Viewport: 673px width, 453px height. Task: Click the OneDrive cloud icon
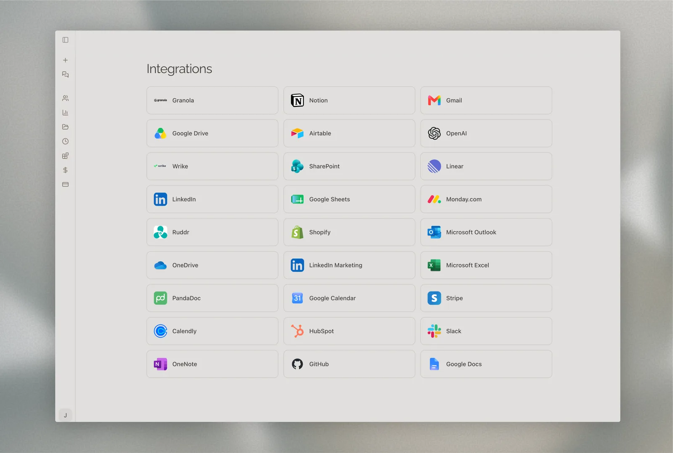(x=160, y=265)
